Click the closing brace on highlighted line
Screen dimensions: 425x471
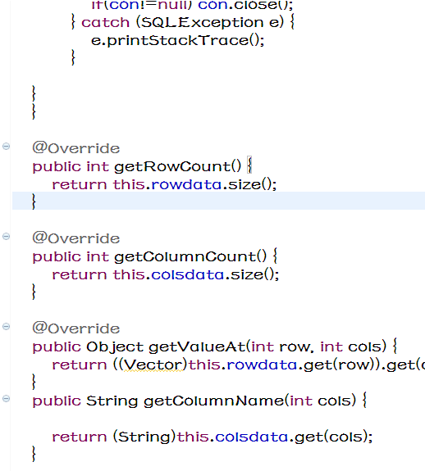[34, 201]
